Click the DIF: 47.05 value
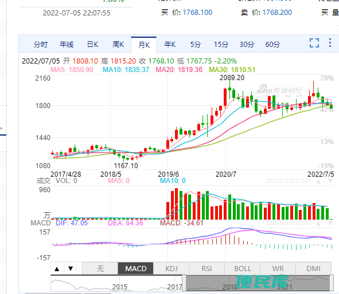Viewport: 339px width, 294px height. [x=72, y=223]
